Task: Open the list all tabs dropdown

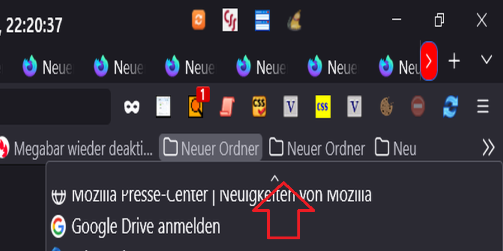Action: pyautogui.click(x=486, y=60)
